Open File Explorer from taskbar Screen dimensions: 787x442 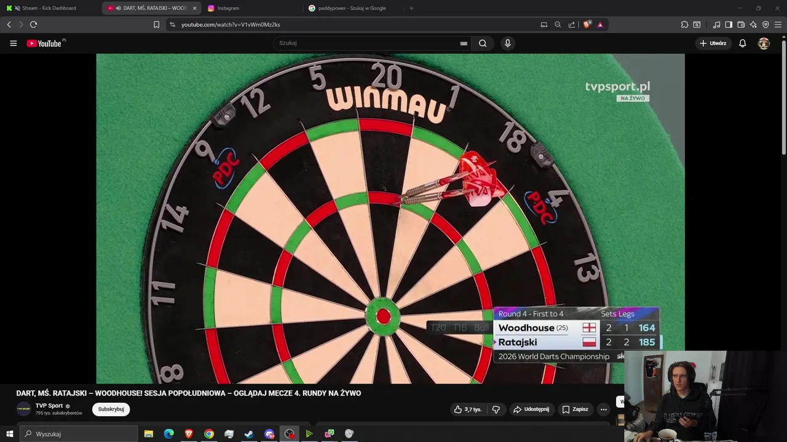(148, 434)
